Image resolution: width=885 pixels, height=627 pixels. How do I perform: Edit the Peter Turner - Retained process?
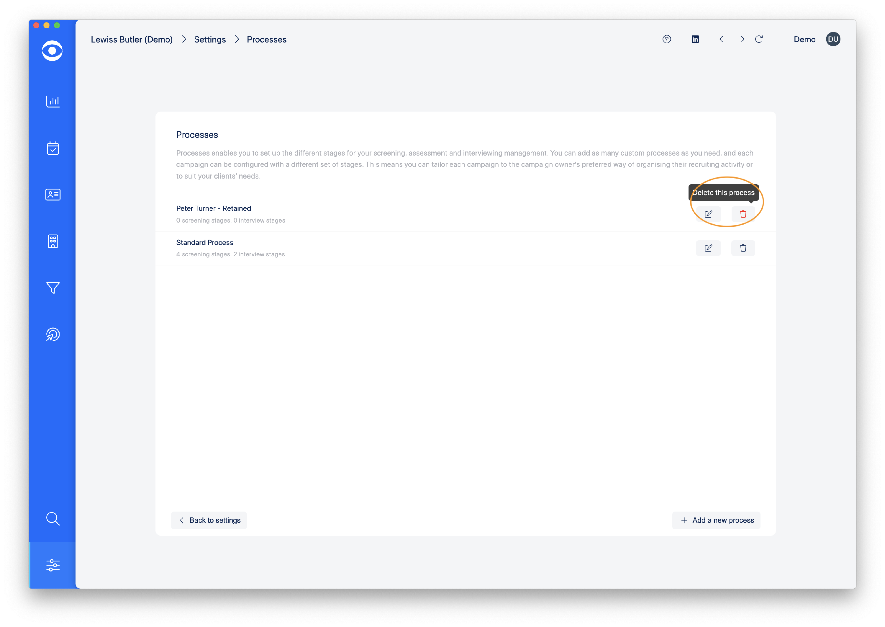(708, 214)
